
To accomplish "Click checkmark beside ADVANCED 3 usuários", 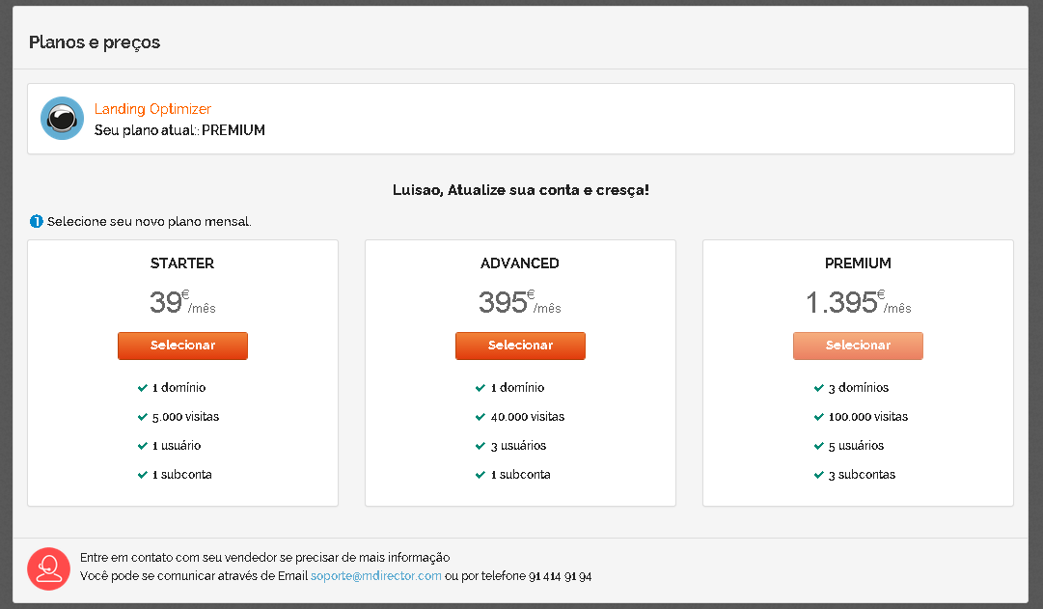I will pos(480,446).
